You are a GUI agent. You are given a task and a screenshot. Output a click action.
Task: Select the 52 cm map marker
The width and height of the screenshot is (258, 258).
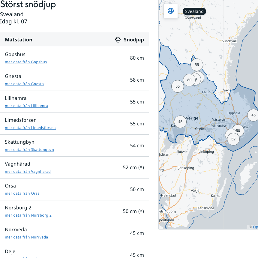(x=233, y=139)
